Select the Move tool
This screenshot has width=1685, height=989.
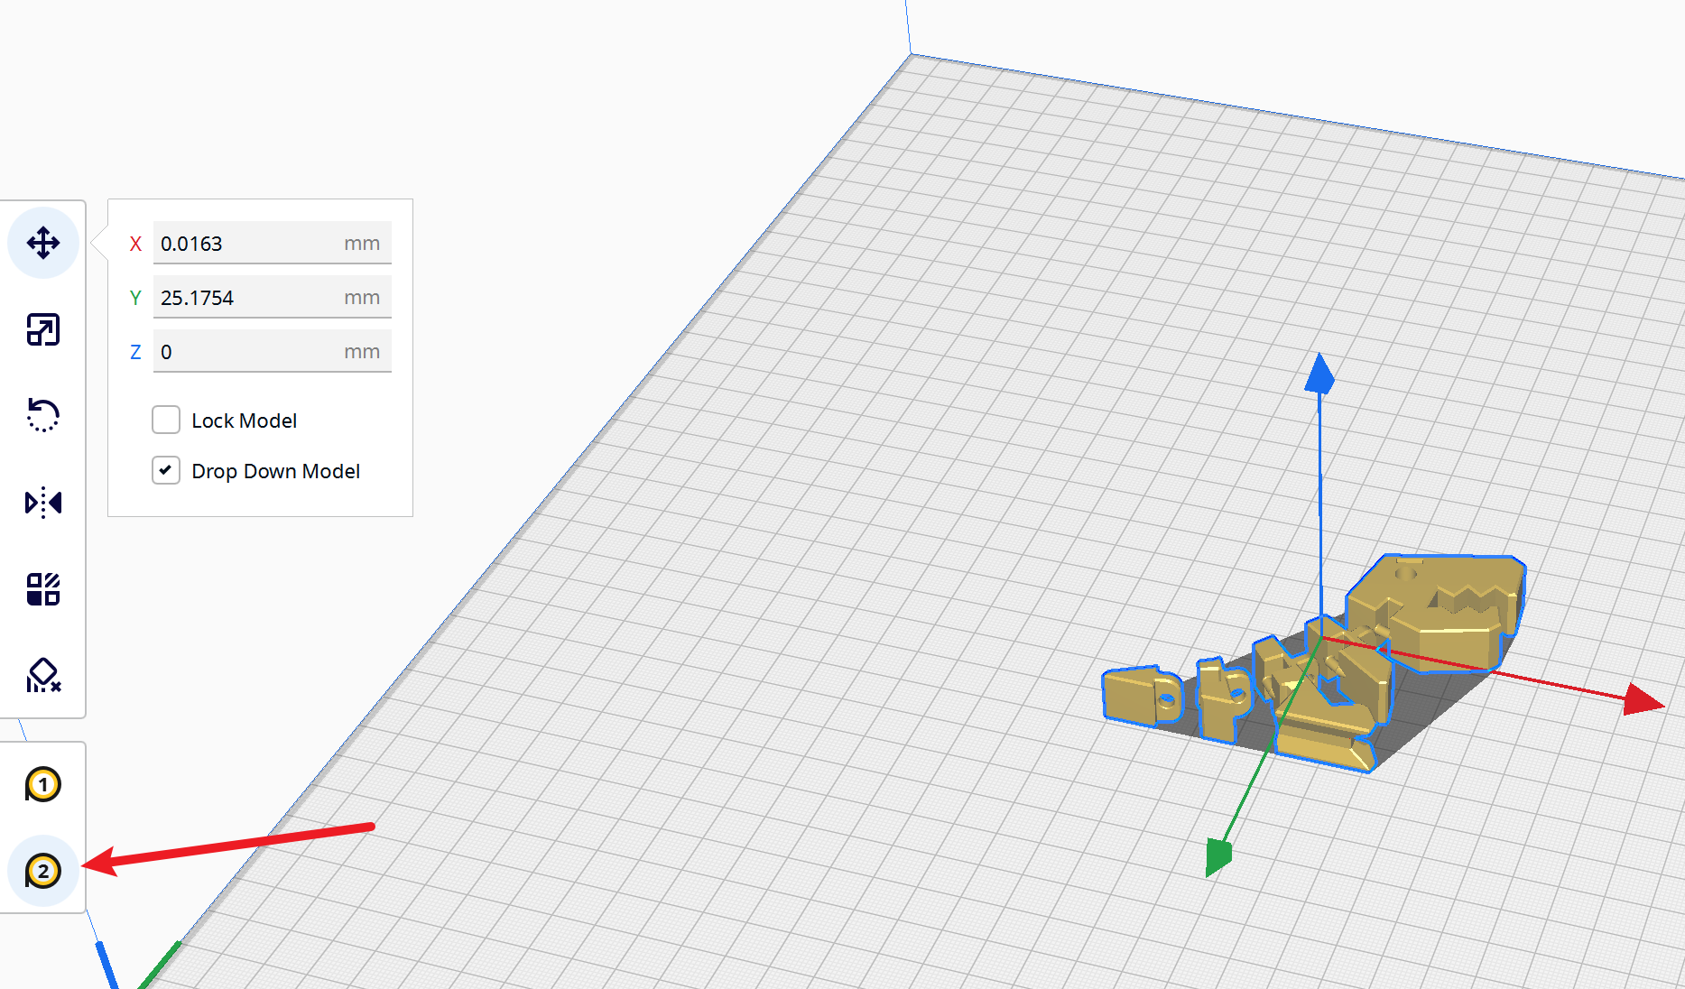(x=42, y=242)
